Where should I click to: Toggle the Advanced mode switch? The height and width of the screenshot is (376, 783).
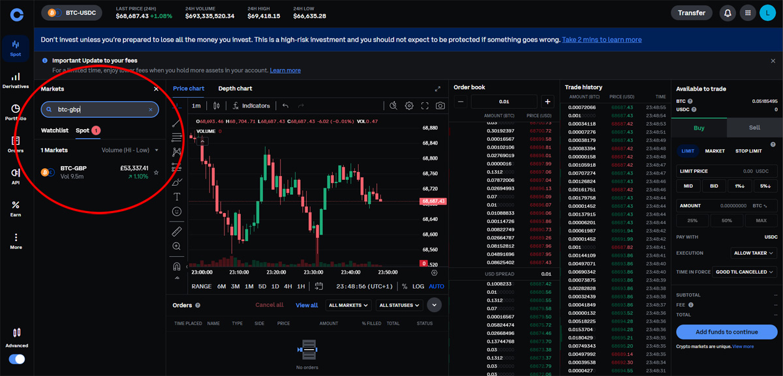coord(17,359)
